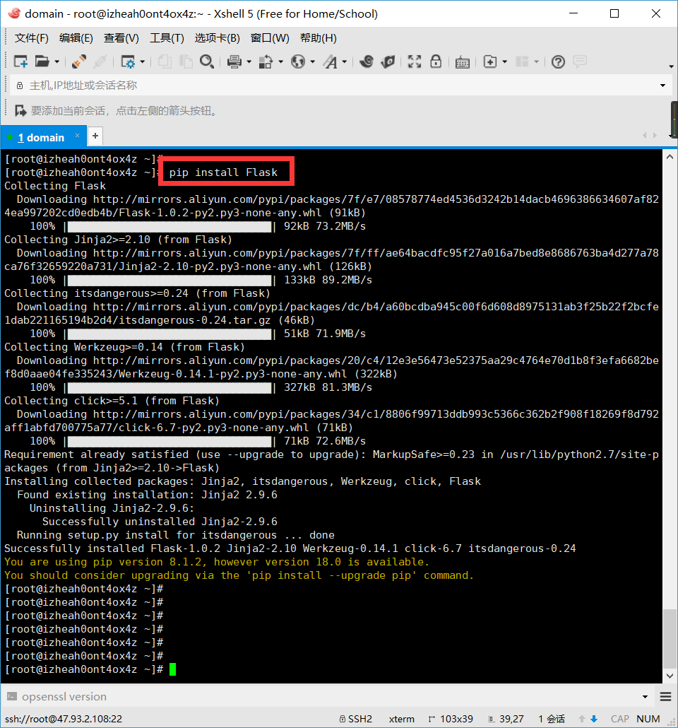Click the blue download arrow in status bar

coord(593,719)
